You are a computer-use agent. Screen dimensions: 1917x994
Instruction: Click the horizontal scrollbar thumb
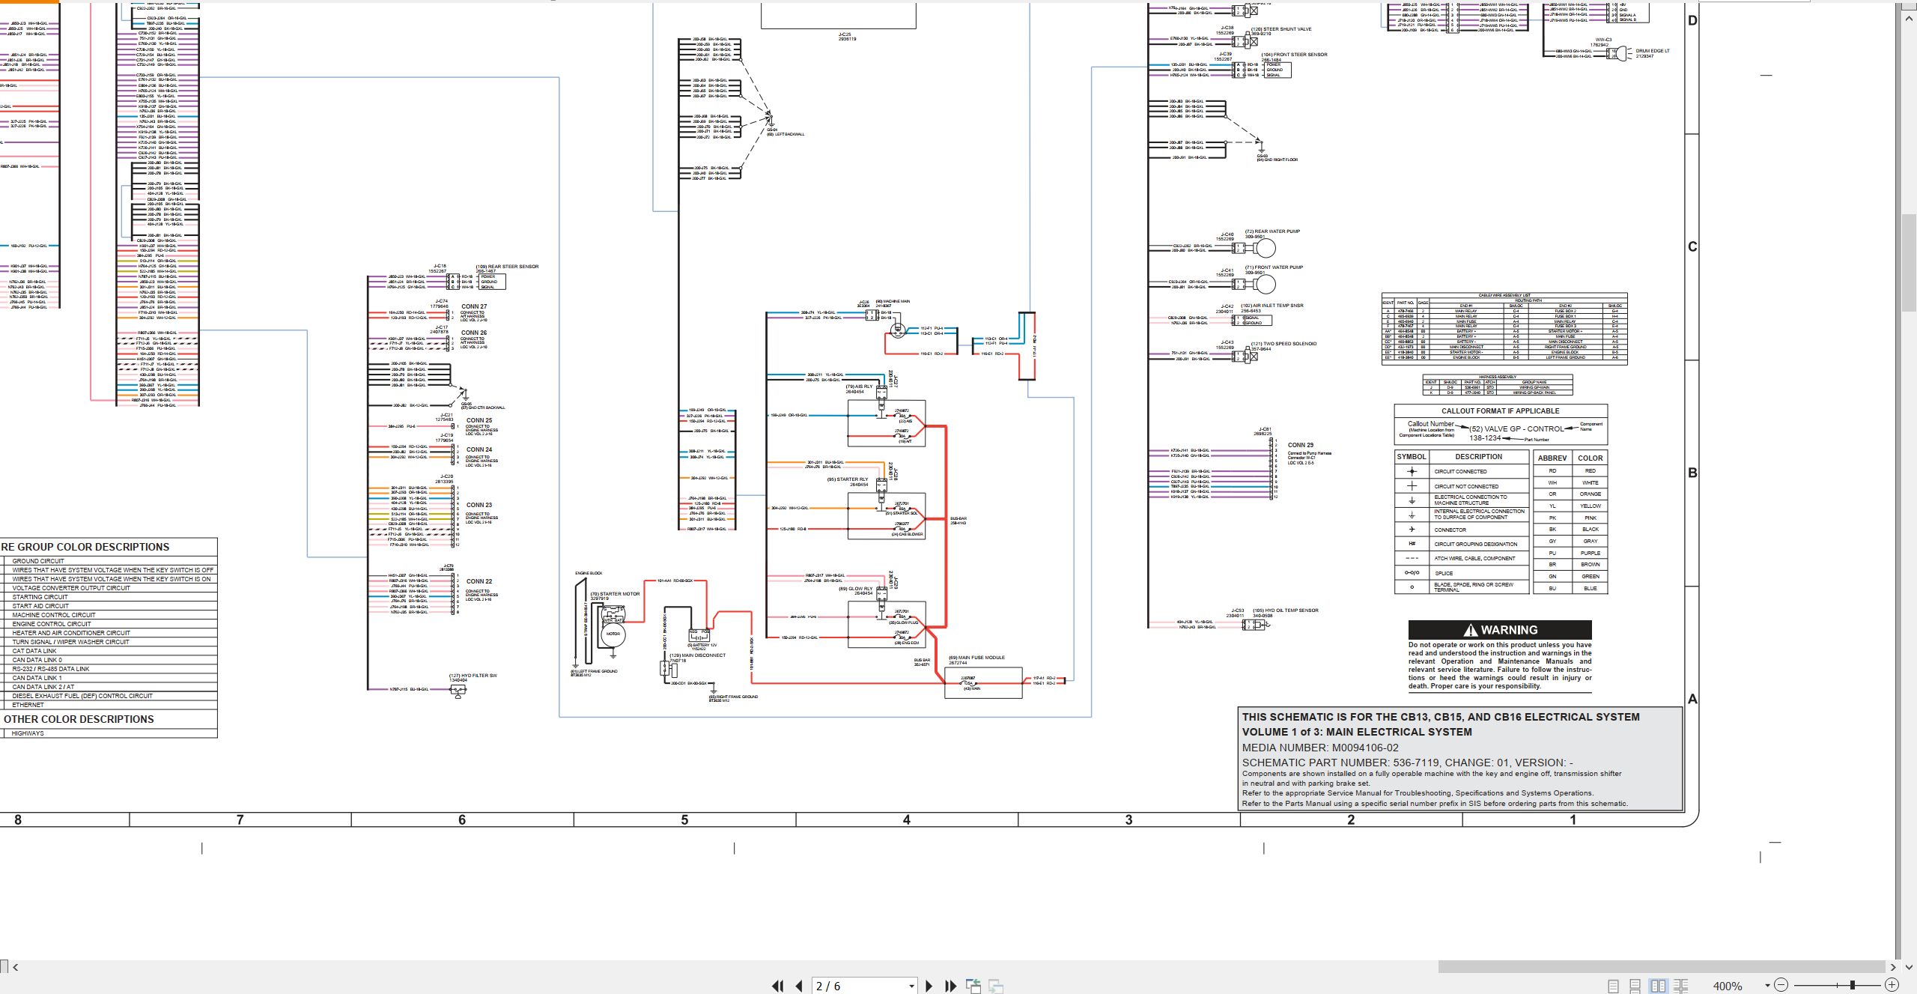1661,967
